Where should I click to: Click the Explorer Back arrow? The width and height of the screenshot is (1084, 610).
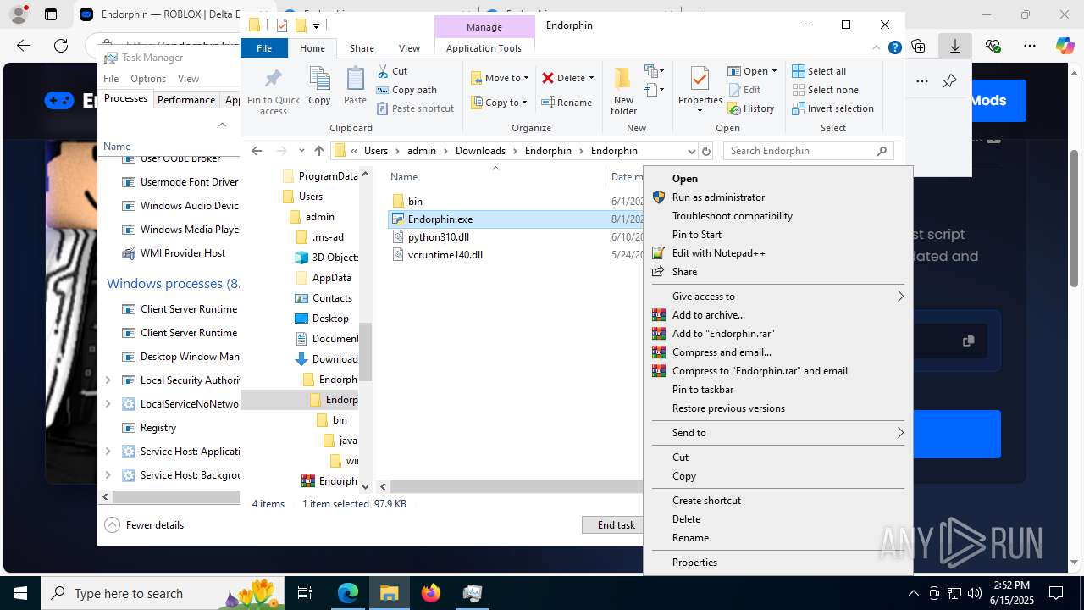point(257,151)
